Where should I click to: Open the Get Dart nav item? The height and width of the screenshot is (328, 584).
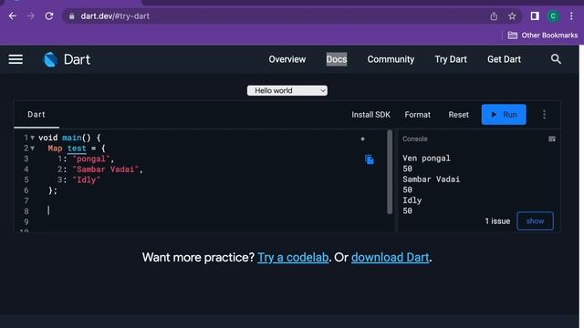click(504, 59)
